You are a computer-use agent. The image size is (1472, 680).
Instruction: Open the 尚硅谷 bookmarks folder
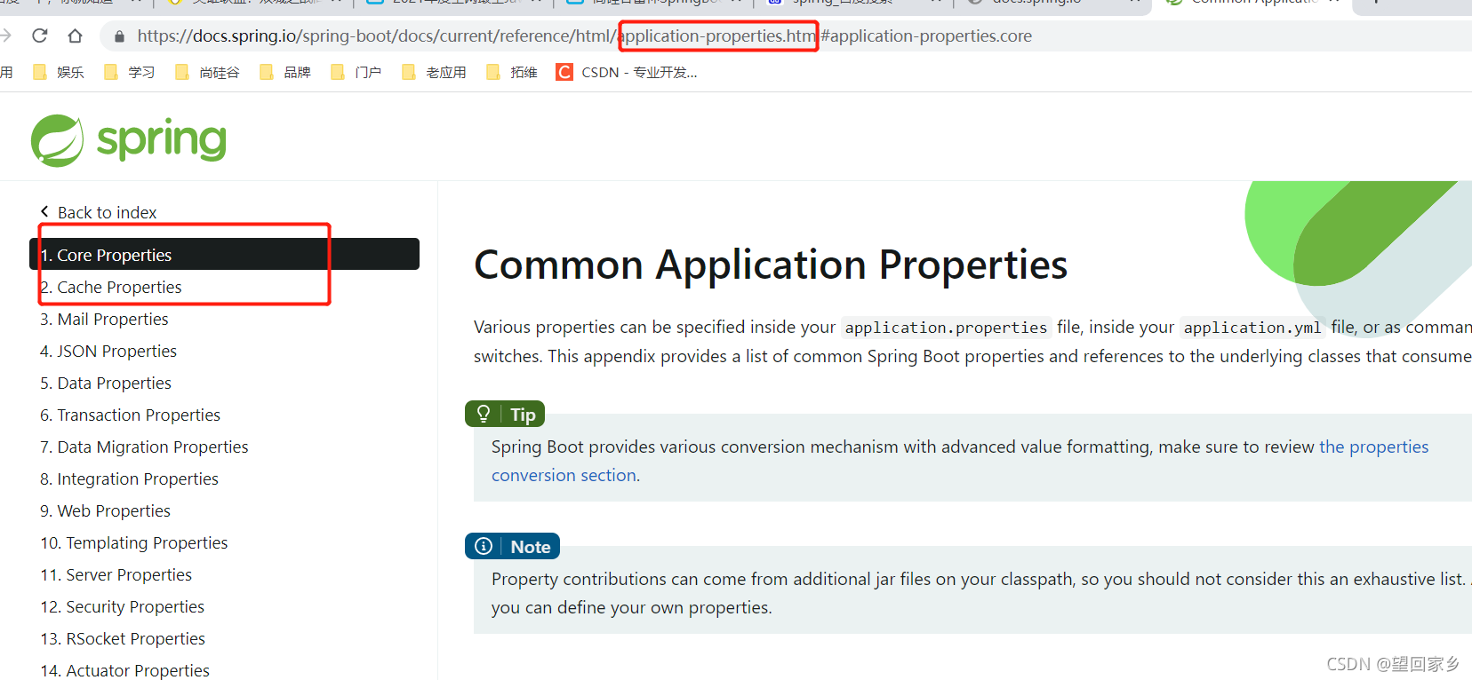(208, 72)
